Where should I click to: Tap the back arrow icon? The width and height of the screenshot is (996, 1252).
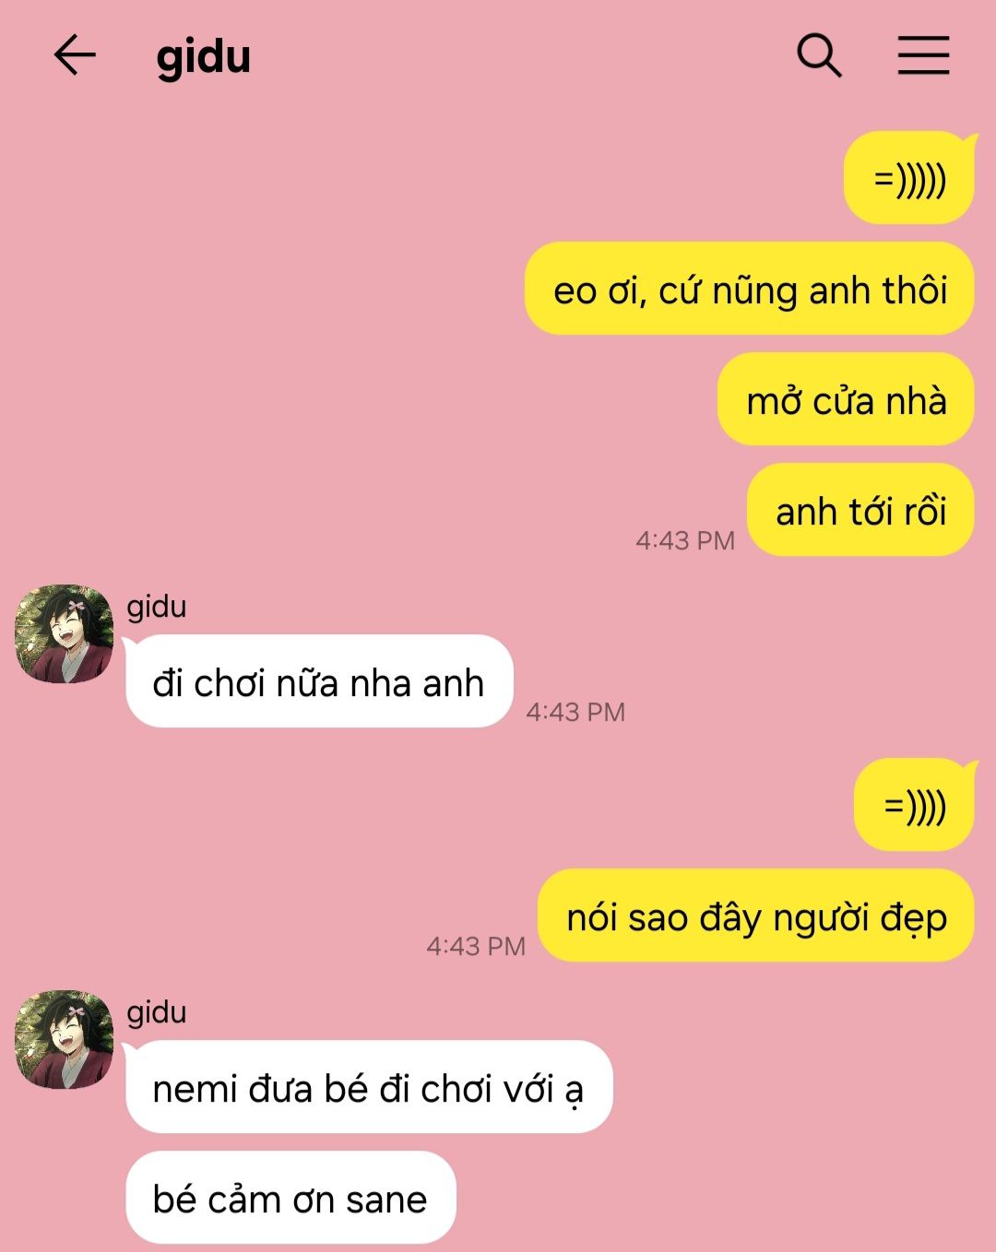75,55
